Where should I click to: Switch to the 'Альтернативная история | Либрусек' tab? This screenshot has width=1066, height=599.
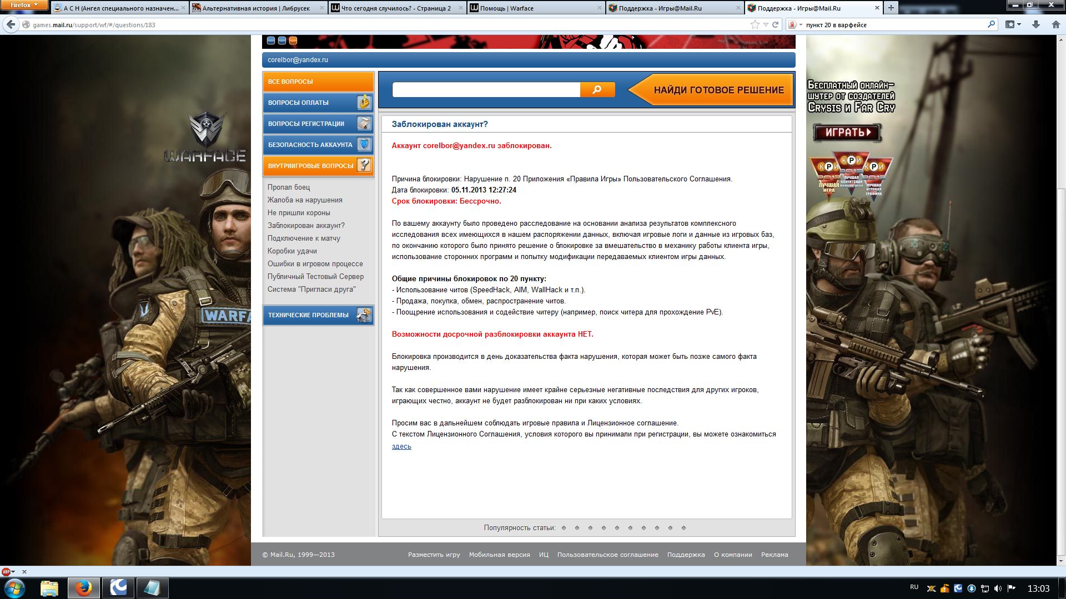click(x=258, y=8)
